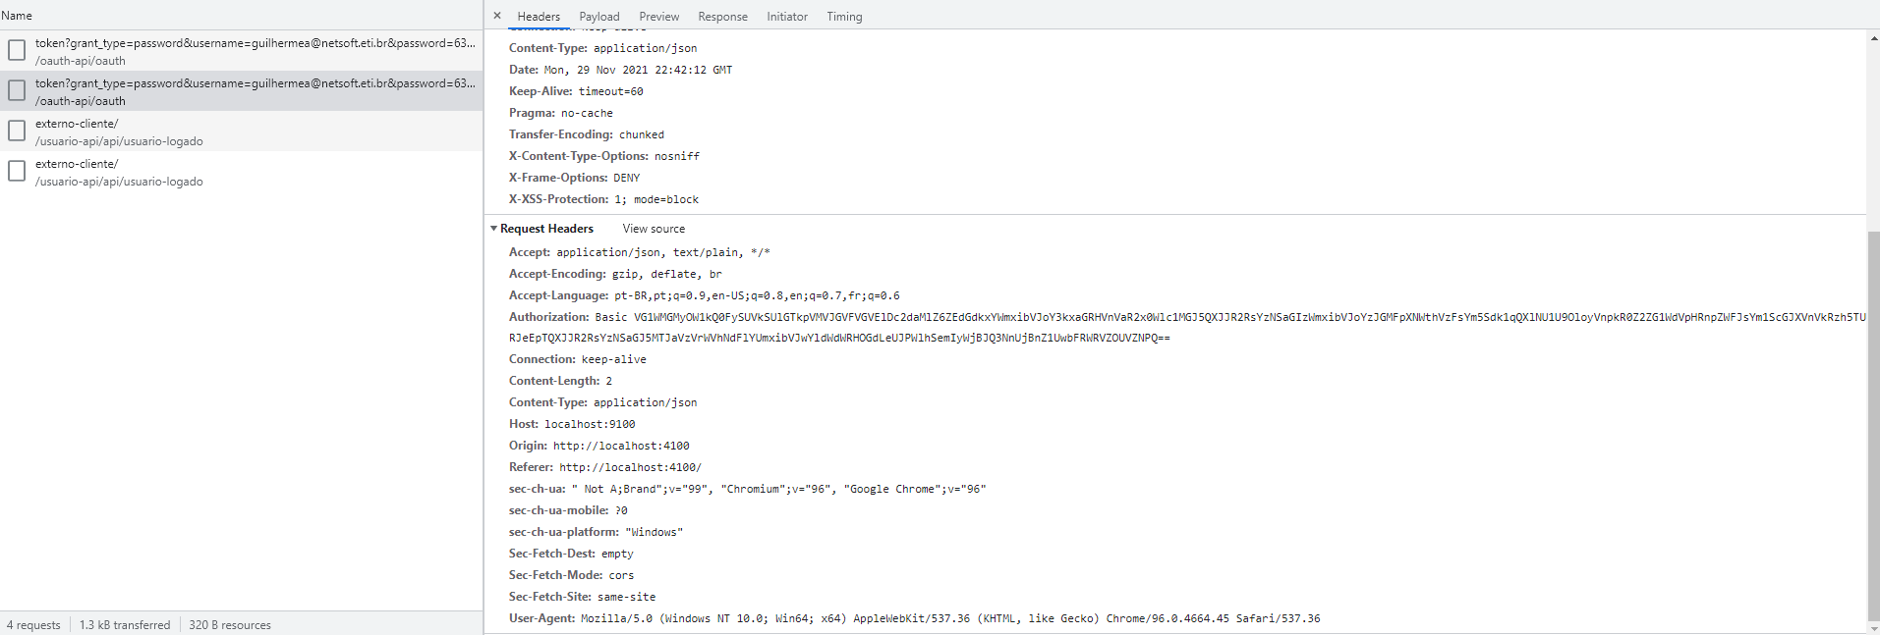The width and height of the screenshot is (1880, 635).
Task: Click the Origin: http://localhost:4100 header
Action: pos(599,446)
